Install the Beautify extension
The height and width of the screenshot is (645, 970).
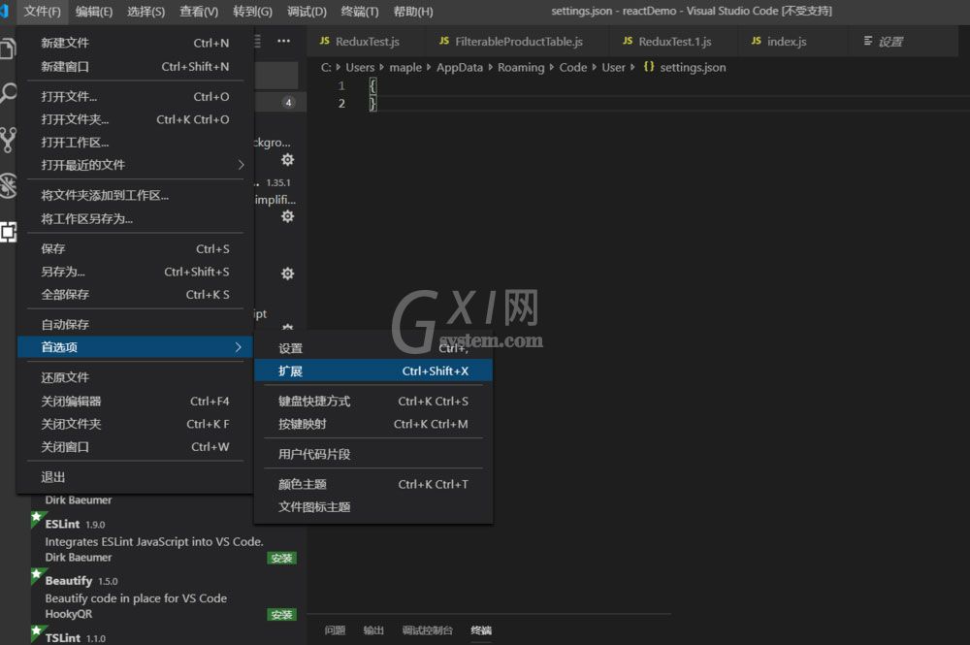[281, 615]
